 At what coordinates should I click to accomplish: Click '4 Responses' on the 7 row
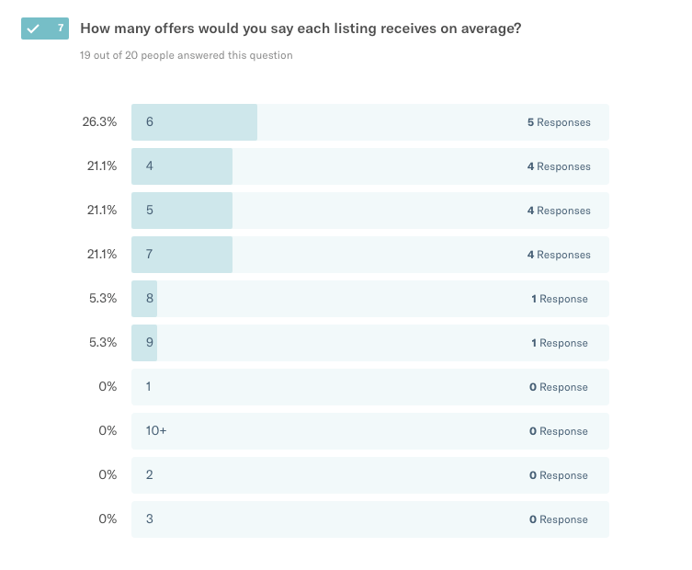[559, 255]
